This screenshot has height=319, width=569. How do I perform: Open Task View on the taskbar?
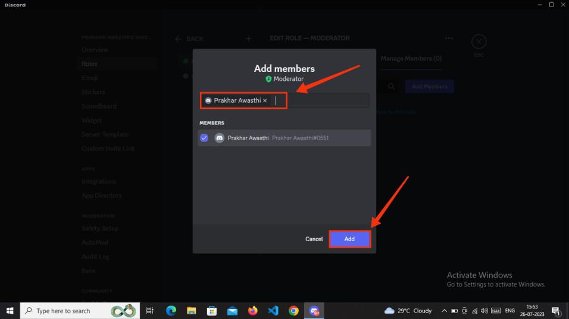(x=150, y=311)
